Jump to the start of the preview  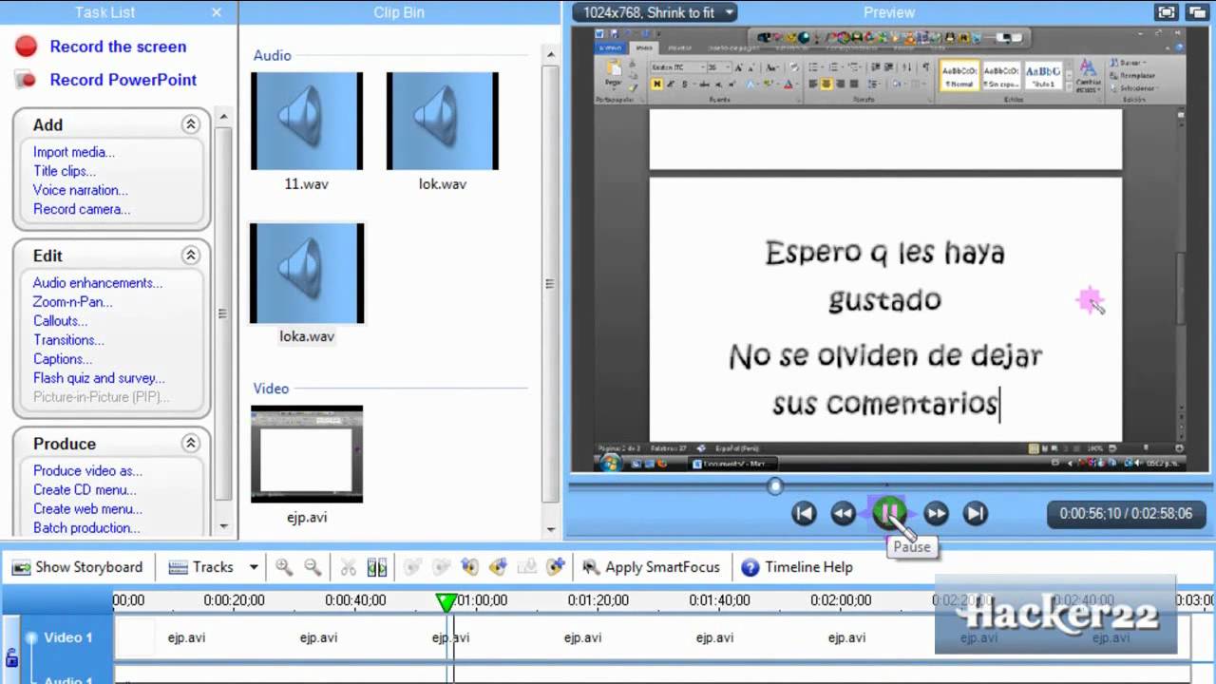[x=804, y=514]
